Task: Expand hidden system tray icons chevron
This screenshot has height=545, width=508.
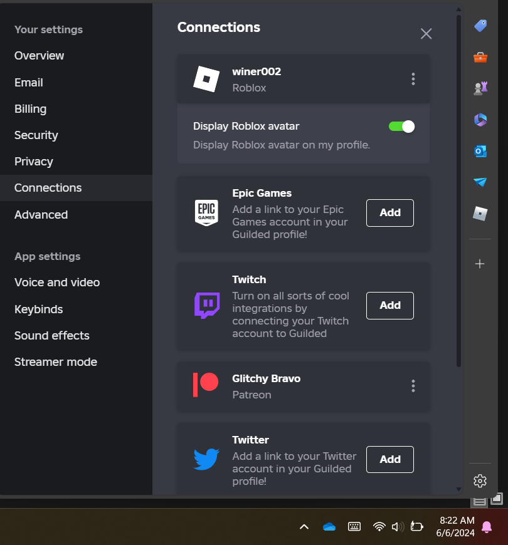Action: tap(304, 527)
